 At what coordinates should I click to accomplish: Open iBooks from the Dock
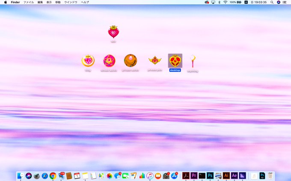tap(158, 175)
